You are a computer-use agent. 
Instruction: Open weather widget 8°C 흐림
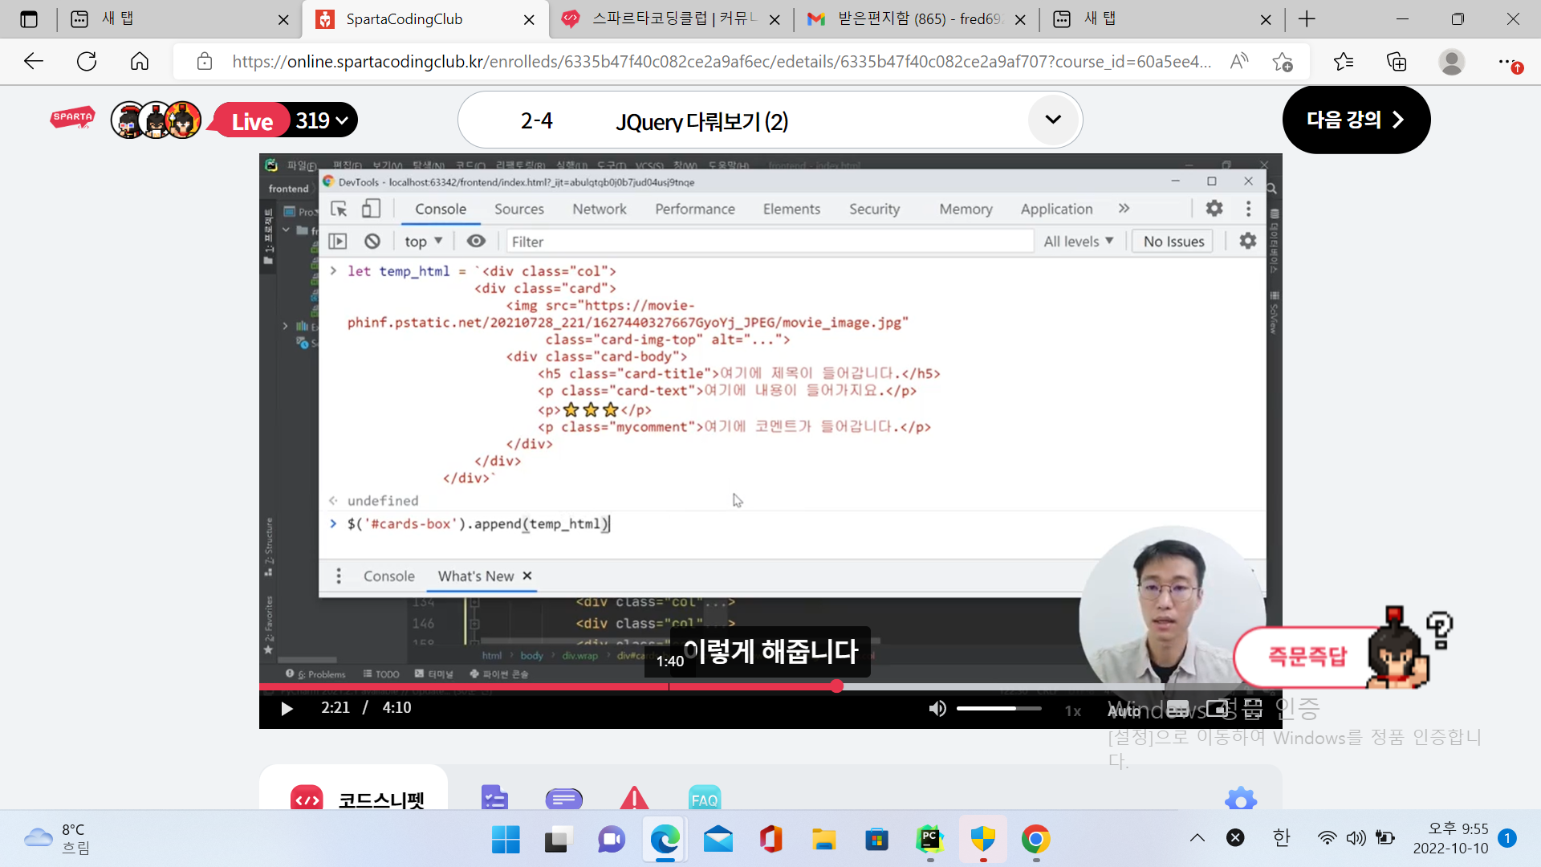(58, 839)
